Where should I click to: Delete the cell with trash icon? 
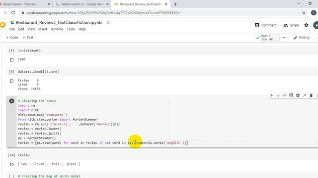(x=311, y=95)
